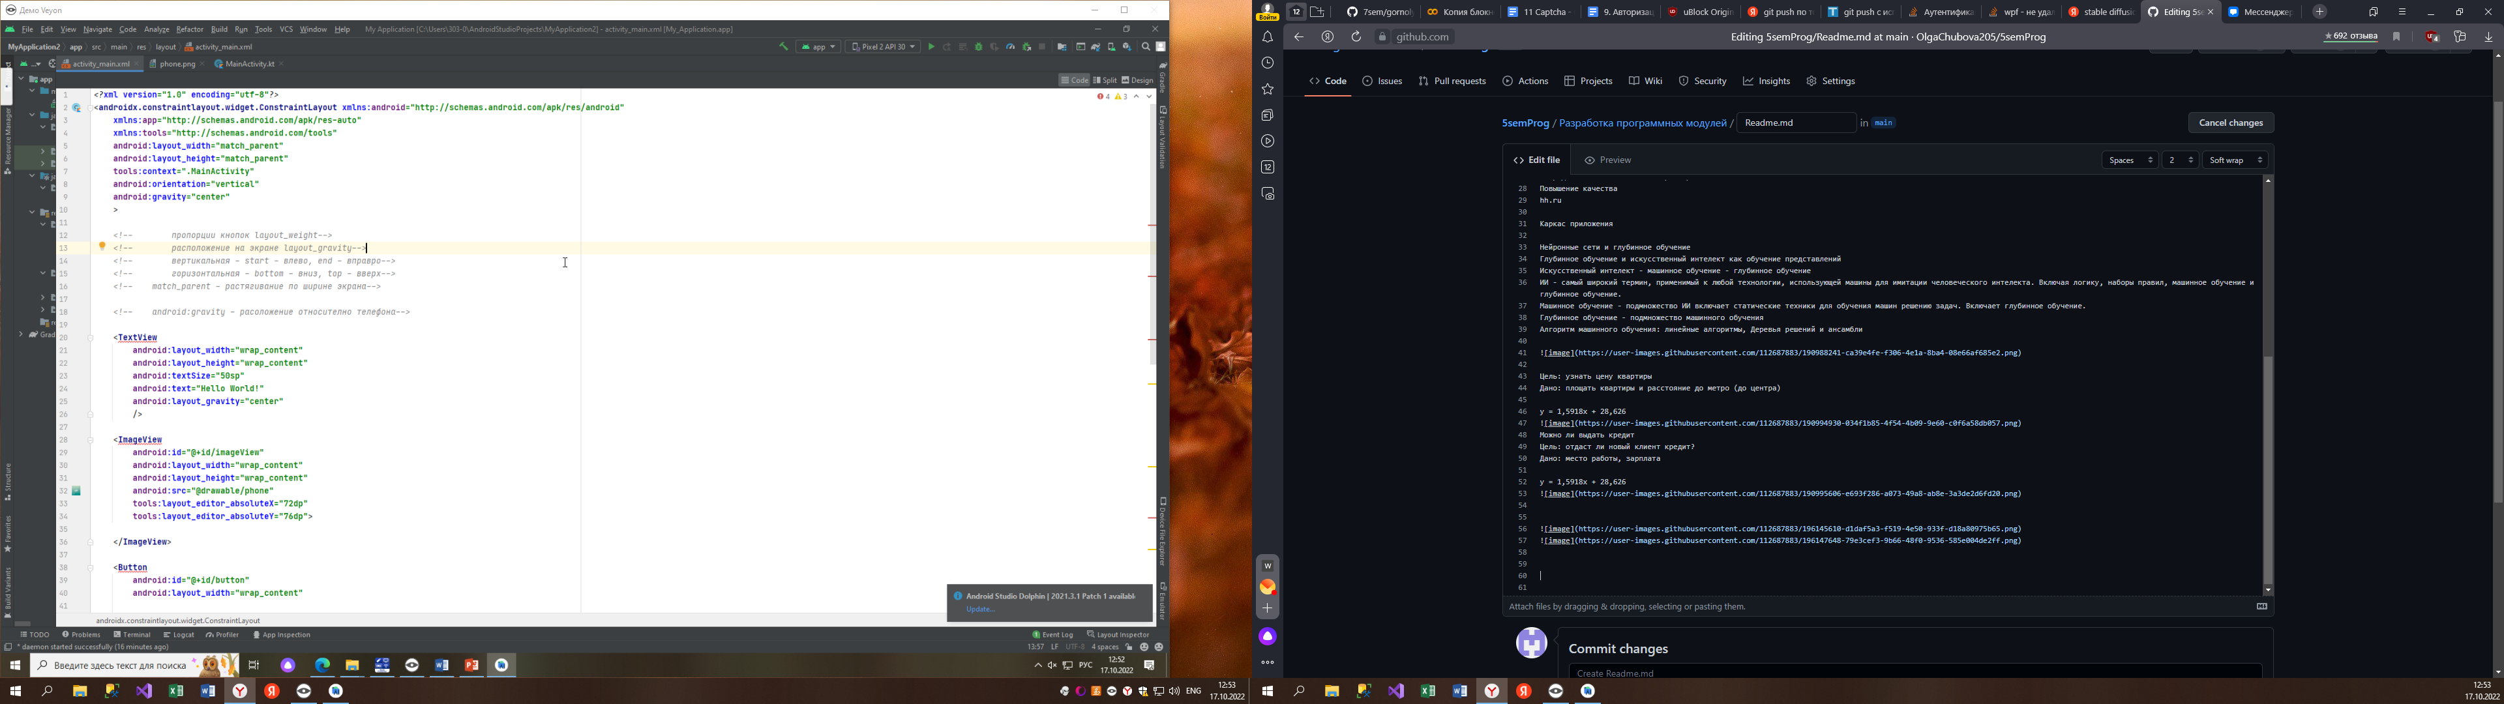Click the uBlock Origin extension icon
This screenshot has height=704, width=2504.
tap(2432, 37)
